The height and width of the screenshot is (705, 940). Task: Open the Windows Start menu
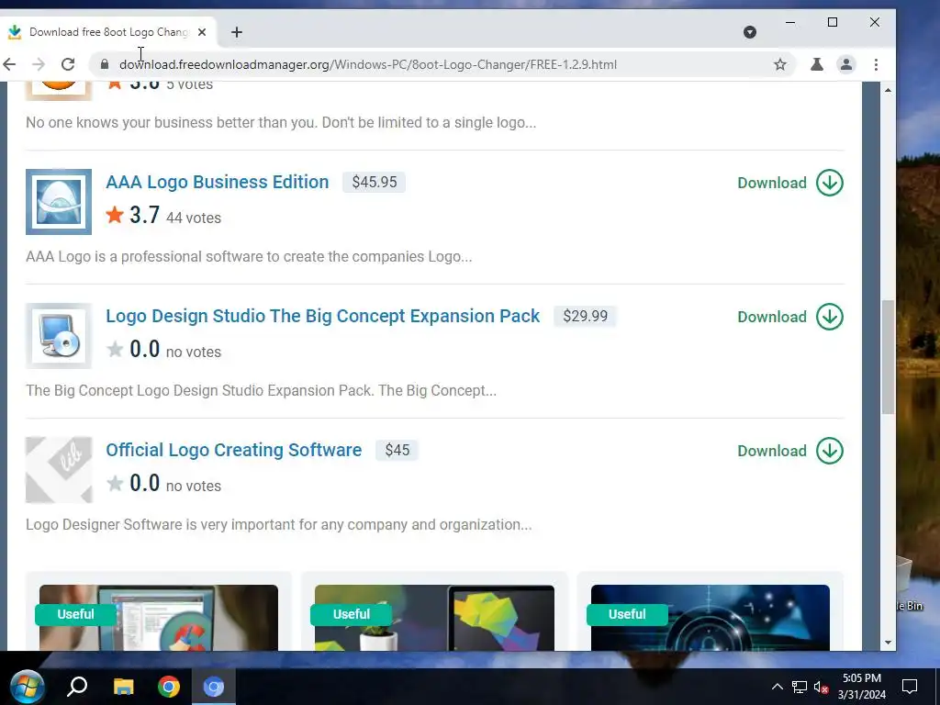(27, 687)
